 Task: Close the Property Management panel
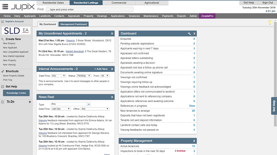point(194,141)
